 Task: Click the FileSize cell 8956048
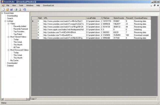(x=108, y=38)
